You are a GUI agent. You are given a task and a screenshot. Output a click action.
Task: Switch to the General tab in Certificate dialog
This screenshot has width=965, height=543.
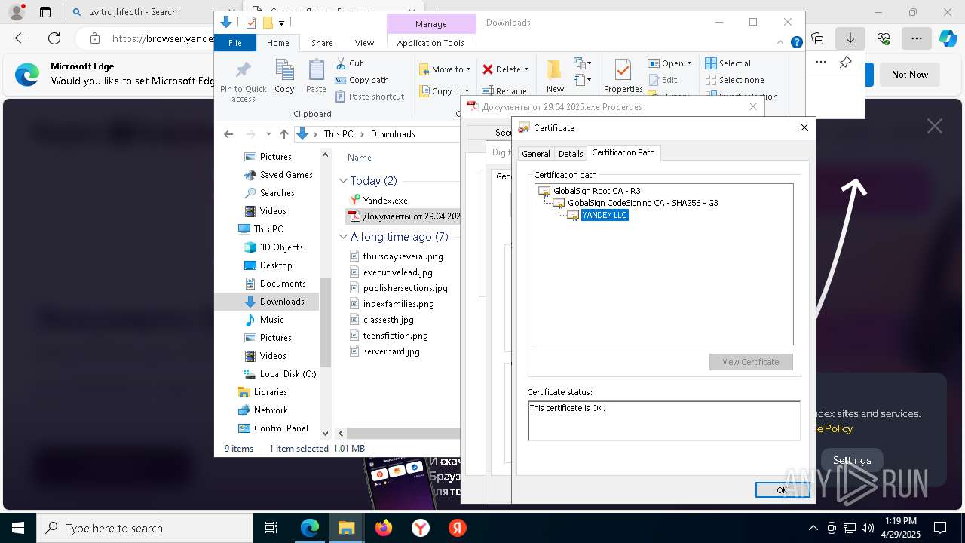[535, 153]
